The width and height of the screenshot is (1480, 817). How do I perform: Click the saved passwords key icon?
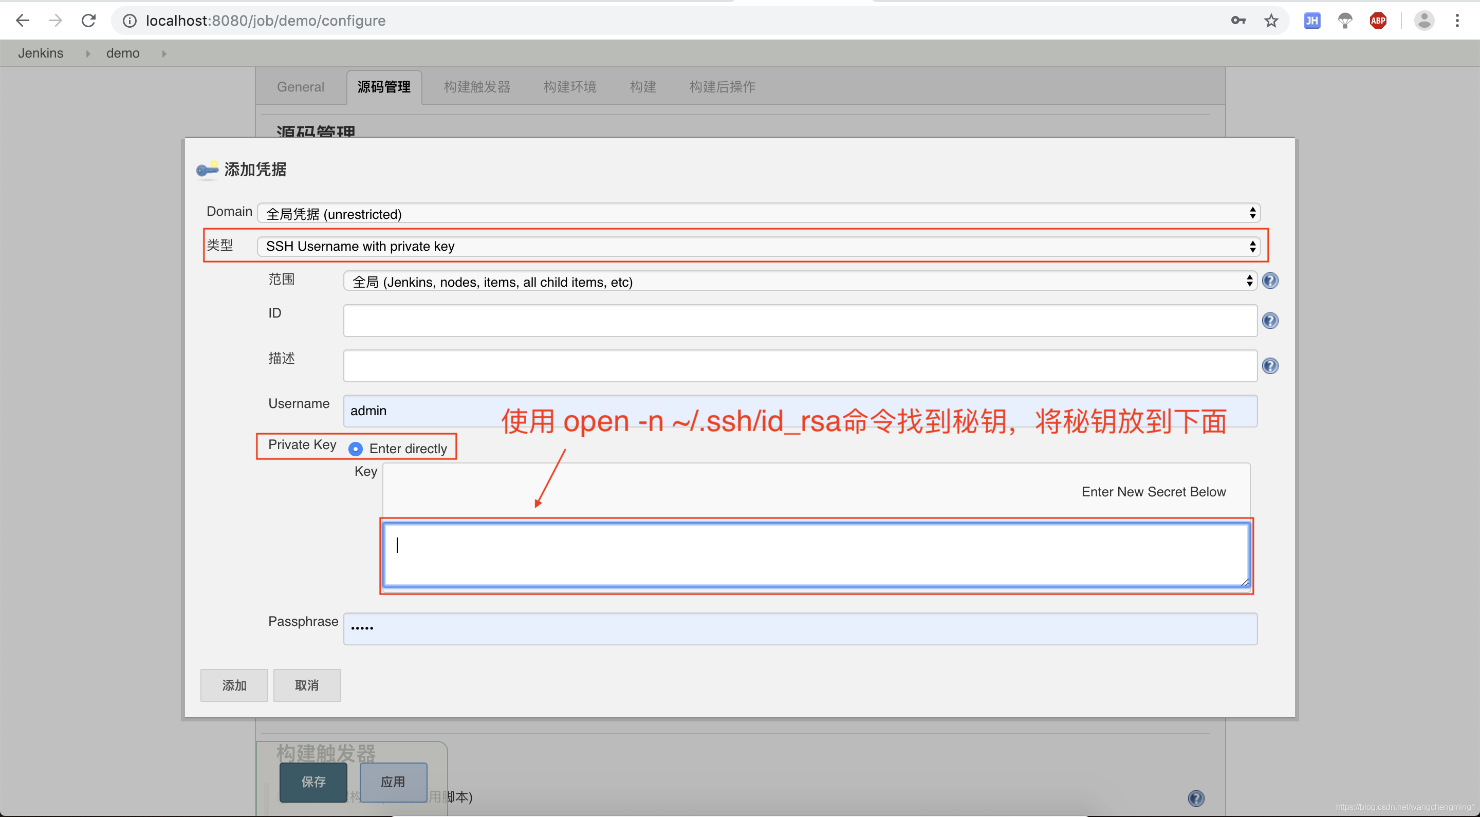pyautogui.click(x=1237, y=21)
